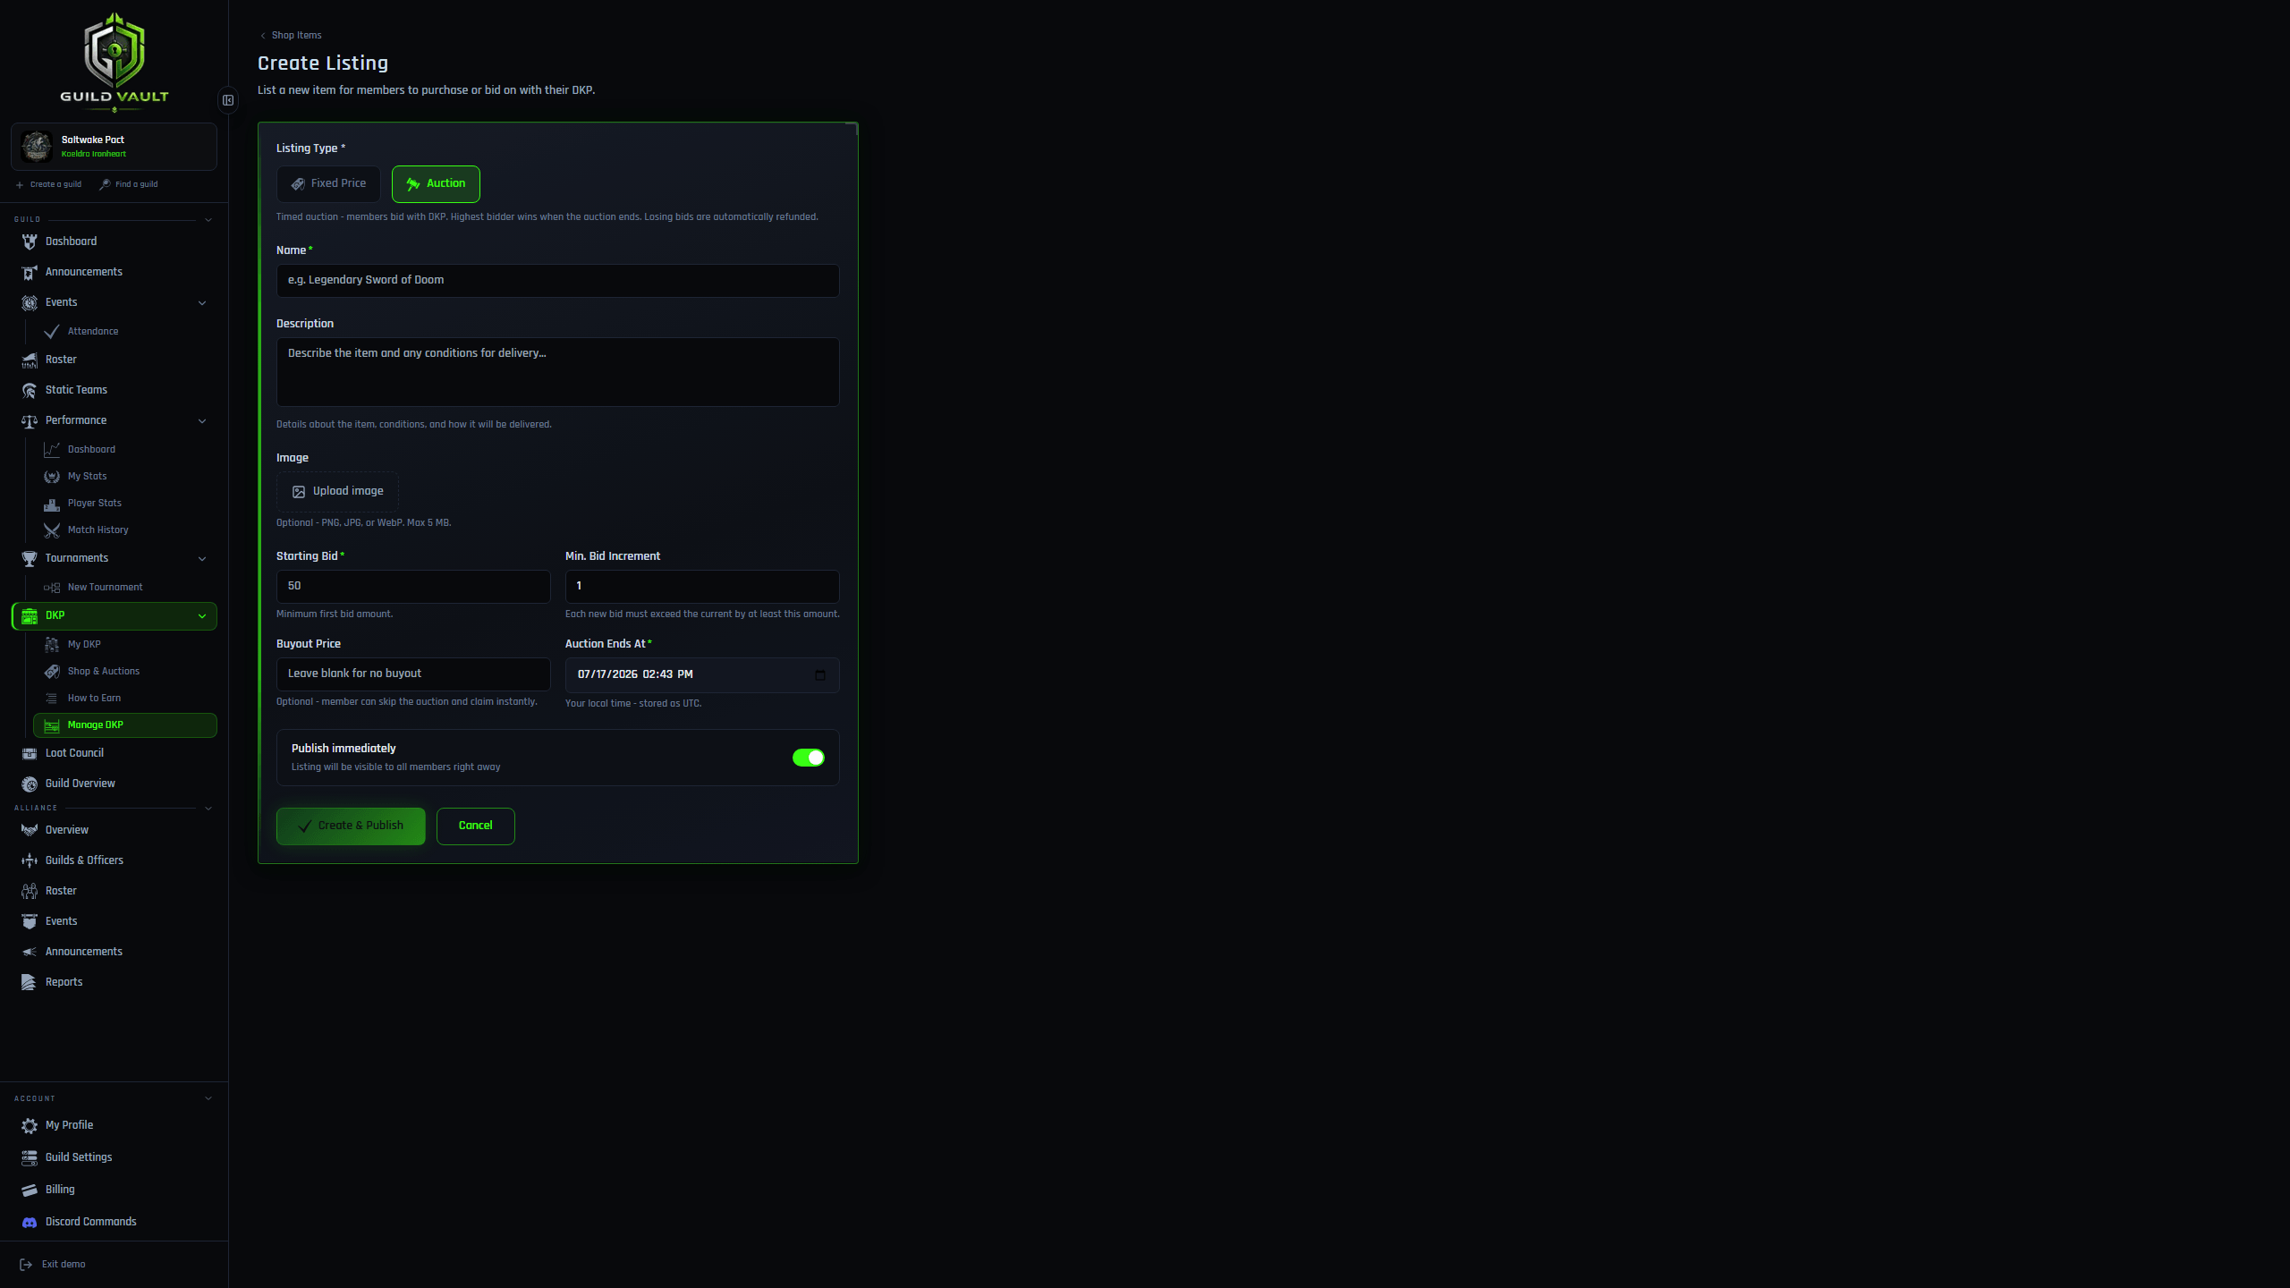Click the Tournaments trophy icon

(x=30, y=558)
